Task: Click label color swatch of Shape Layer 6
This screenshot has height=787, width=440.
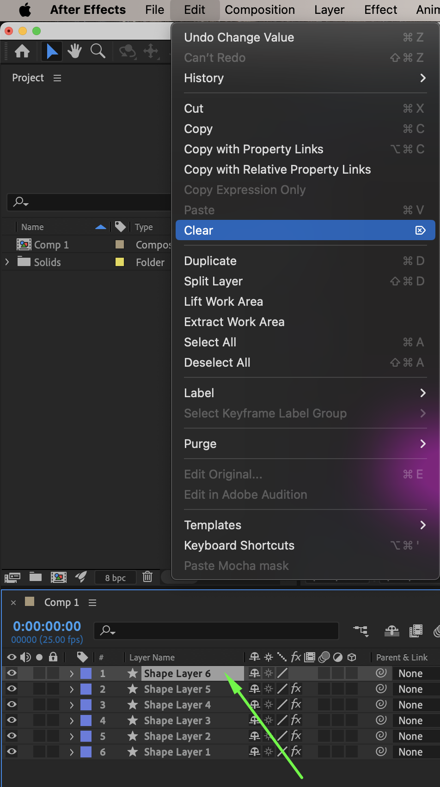Action: click(86, 673)
